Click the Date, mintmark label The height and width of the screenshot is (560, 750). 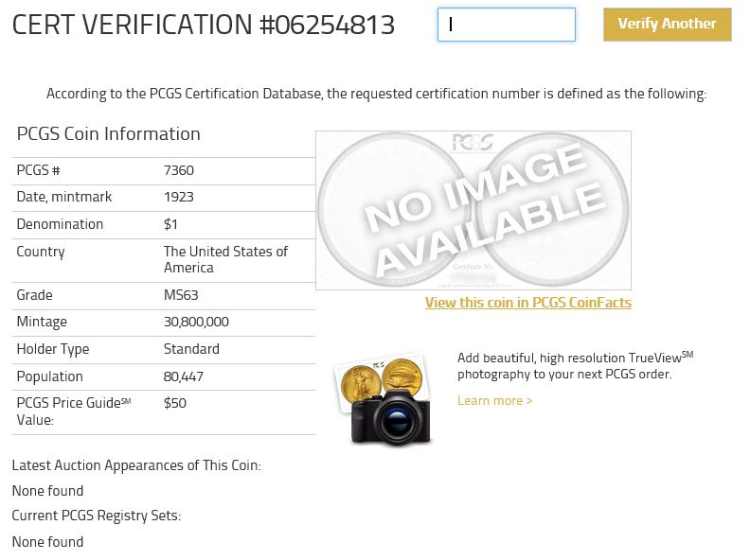64,197
